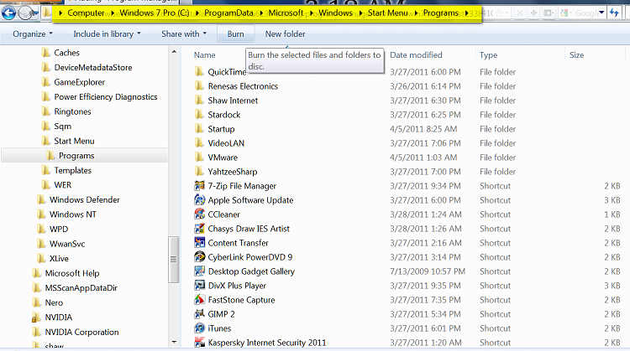Click the Content Transfer icon
This screenshot has height=351, width=630.
coord(199,242)
